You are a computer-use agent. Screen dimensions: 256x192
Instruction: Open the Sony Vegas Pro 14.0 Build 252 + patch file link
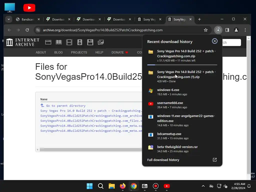coord(91,111)
